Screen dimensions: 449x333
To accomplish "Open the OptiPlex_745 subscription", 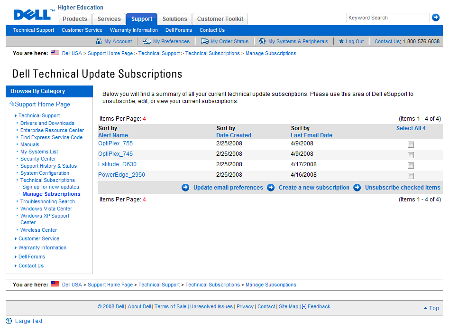I will (115, 154).
